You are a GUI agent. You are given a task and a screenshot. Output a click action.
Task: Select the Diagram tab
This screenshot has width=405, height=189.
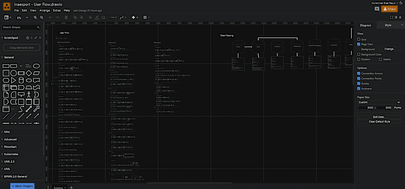pos(366,25)
